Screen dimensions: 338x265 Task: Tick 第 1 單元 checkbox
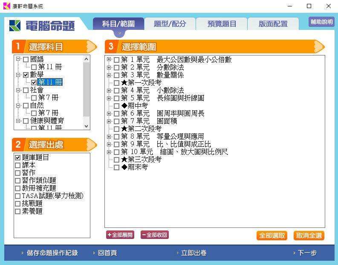point(116,60)
